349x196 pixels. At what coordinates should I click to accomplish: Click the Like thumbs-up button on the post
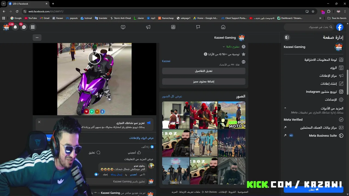point(134,152)
